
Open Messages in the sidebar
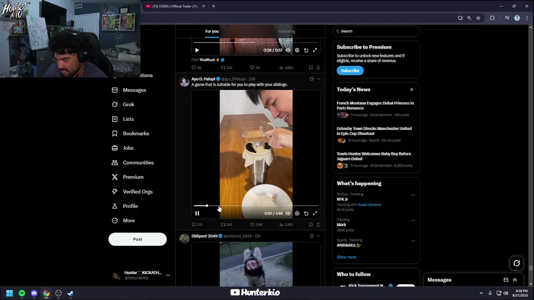[x=129, y=90]
